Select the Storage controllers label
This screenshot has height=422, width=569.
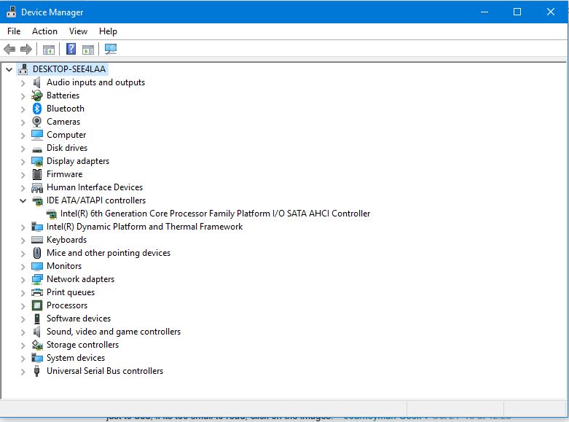click(83, 345)
